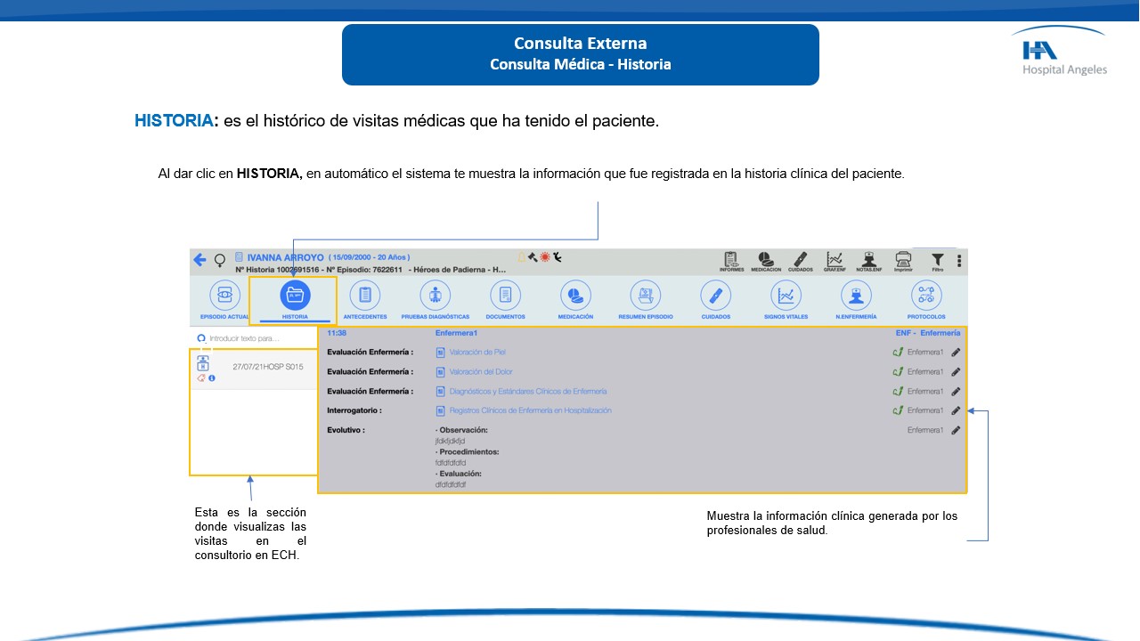Select the Protocolos tab
Viewport: 1140px width, 641px height.
point(926,300)
